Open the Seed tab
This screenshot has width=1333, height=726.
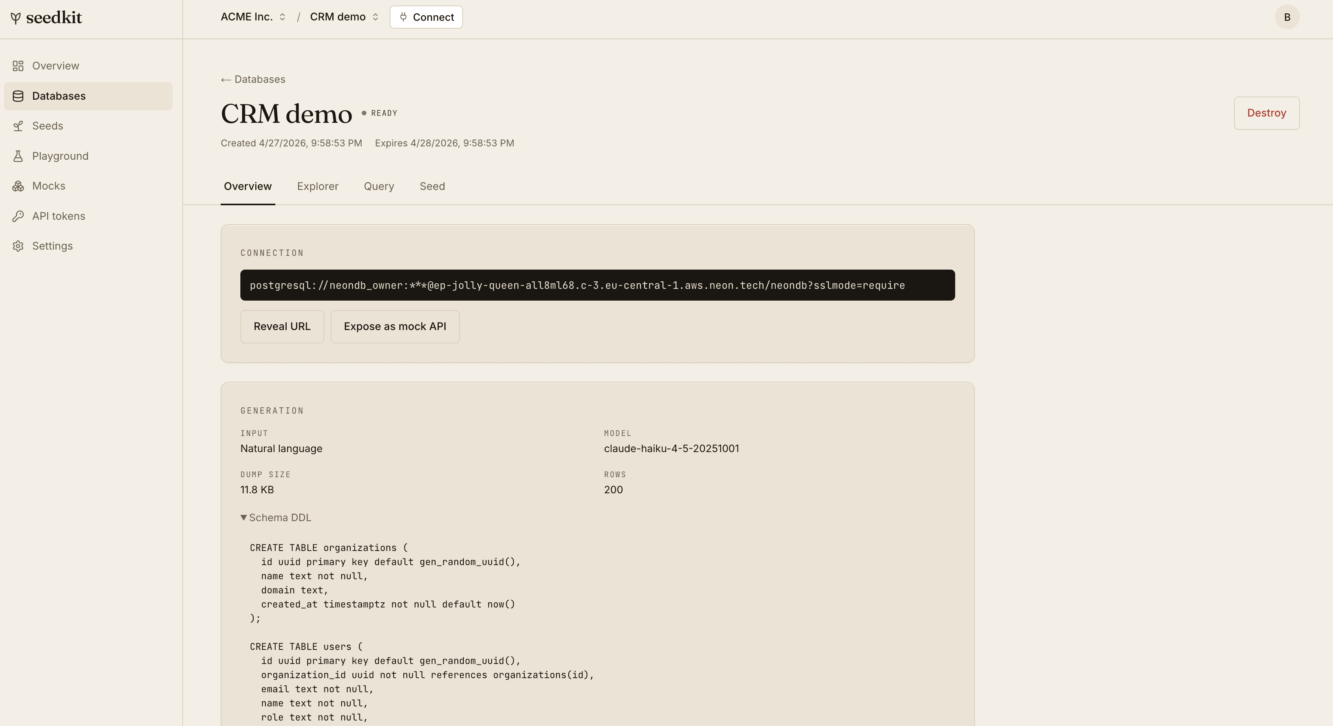point(432,186)
